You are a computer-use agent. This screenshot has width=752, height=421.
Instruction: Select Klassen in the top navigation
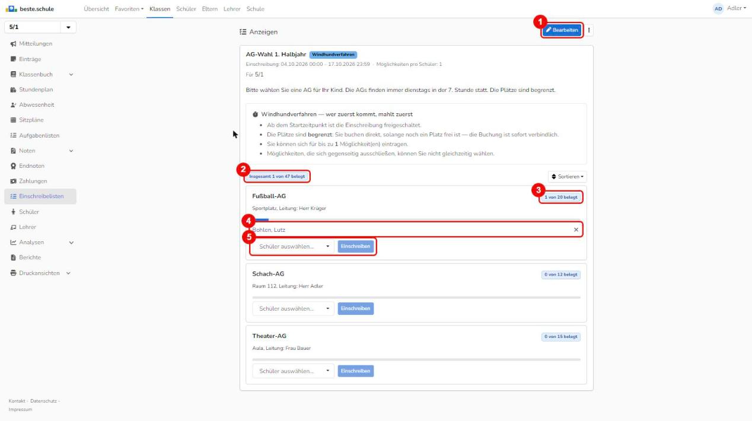pos(160,9)
